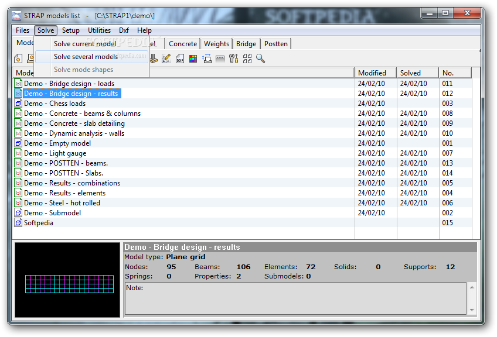Select Demo - POSTTEN - Slabs. model
The image size is (497, 337).
click(x=64, y=173)
